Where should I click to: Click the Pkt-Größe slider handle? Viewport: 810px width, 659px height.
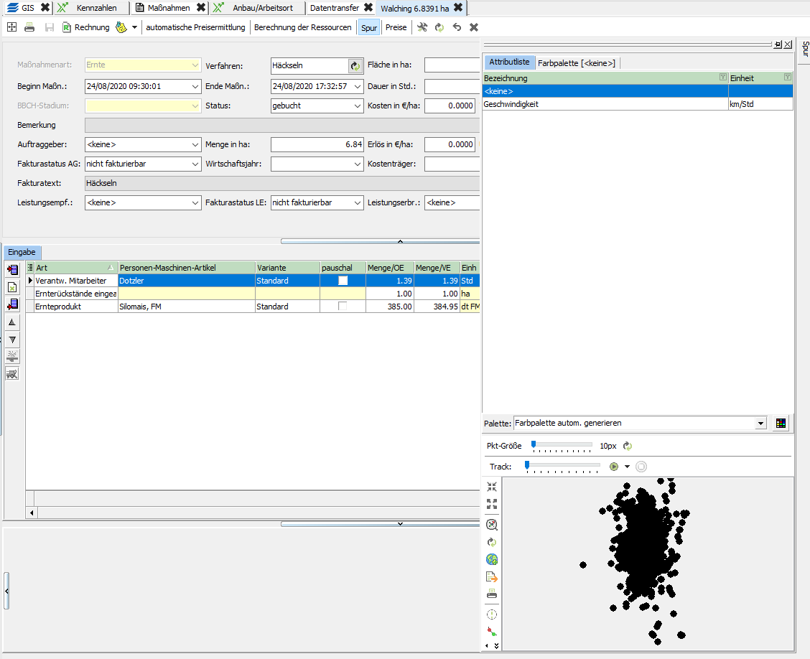click(534, 445)
